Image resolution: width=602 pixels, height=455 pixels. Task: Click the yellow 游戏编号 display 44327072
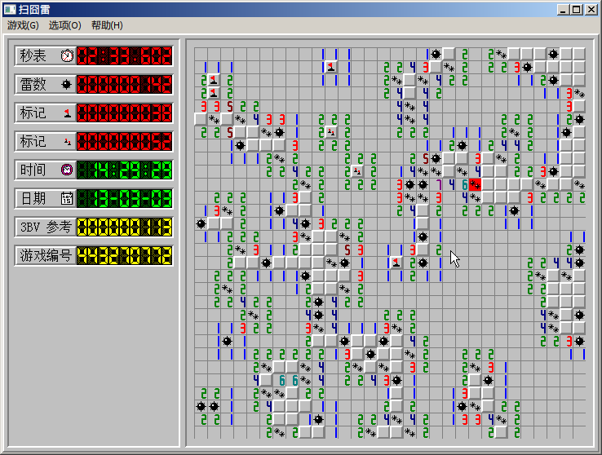pyautogui.click(x=124, y=255)
